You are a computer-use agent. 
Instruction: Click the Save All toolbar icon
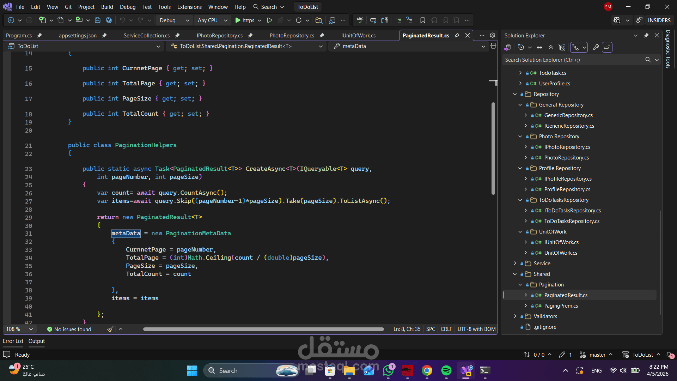[x=109, y=20]
